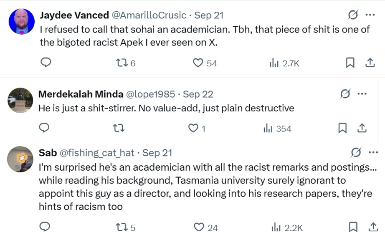Open more options on Merdekalah Minda's post
Image resolution: width=385 pixels, height=232 pixels.
tap(362, 94)
